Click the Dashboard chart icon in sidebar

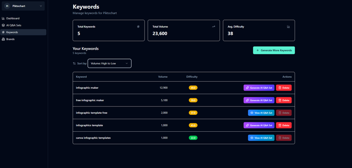[x=3, y=18]
